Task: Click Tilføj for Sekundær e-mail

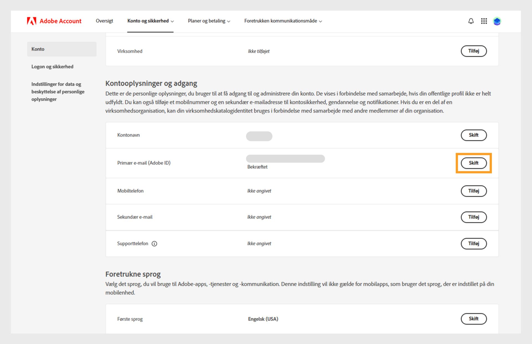Action: [x=474, y=217]
